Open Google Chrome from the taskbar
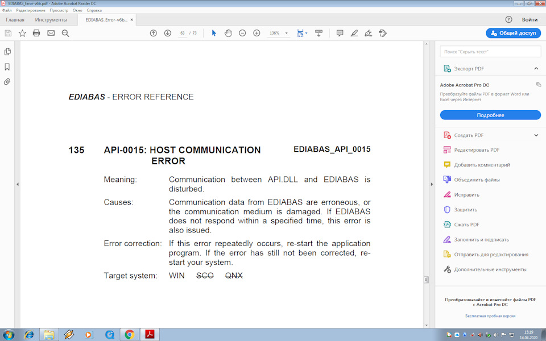546x341 pixels. coord(129,335)
